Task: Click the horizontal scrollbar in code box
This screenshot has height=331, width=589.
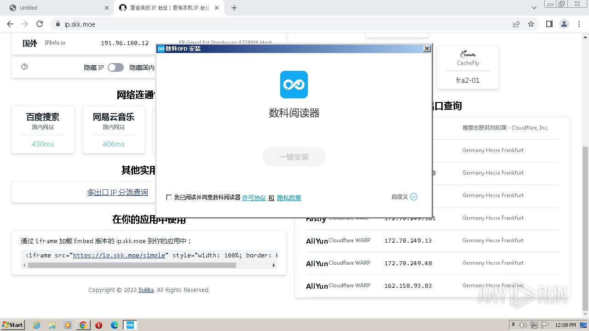Action: (132, 265)
